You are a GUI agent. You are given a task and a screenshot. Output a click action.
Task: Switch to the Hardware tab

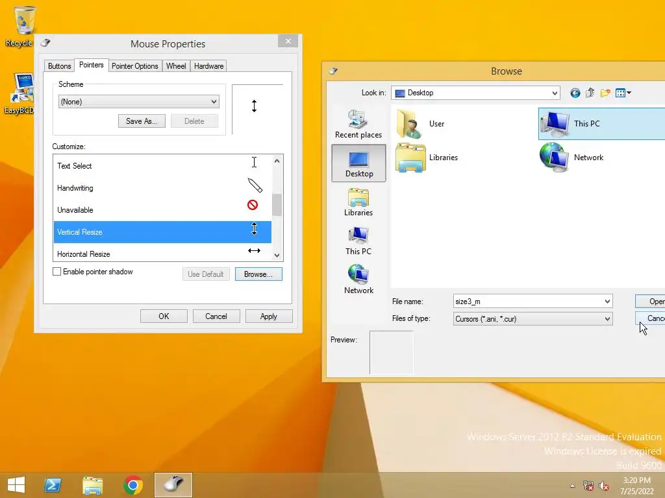(x=208, y=66)
